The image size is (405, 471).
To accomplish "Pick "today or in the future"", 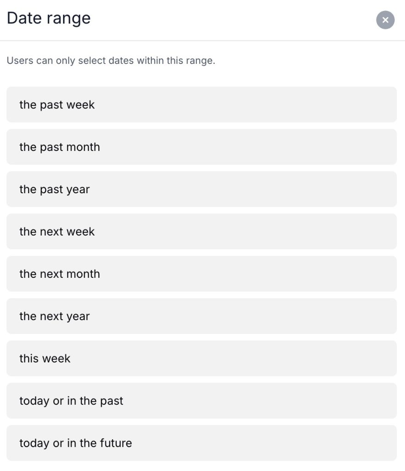I will pos(201,443).
